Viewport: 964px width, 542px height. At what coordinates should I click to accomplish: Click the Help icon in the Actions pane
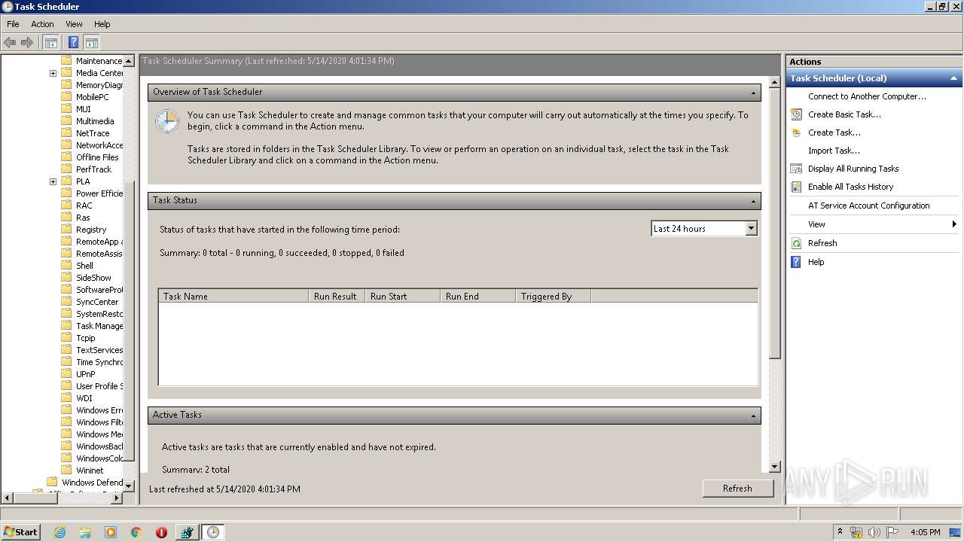796,262
